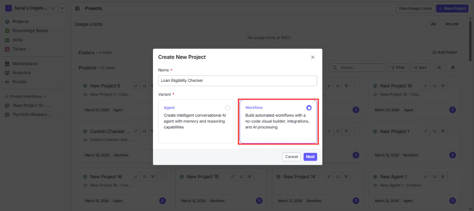This screenshot has width=474, height=211.
Task: Click edit pencil on New Project 1
Action: click(x=426, y=131)
